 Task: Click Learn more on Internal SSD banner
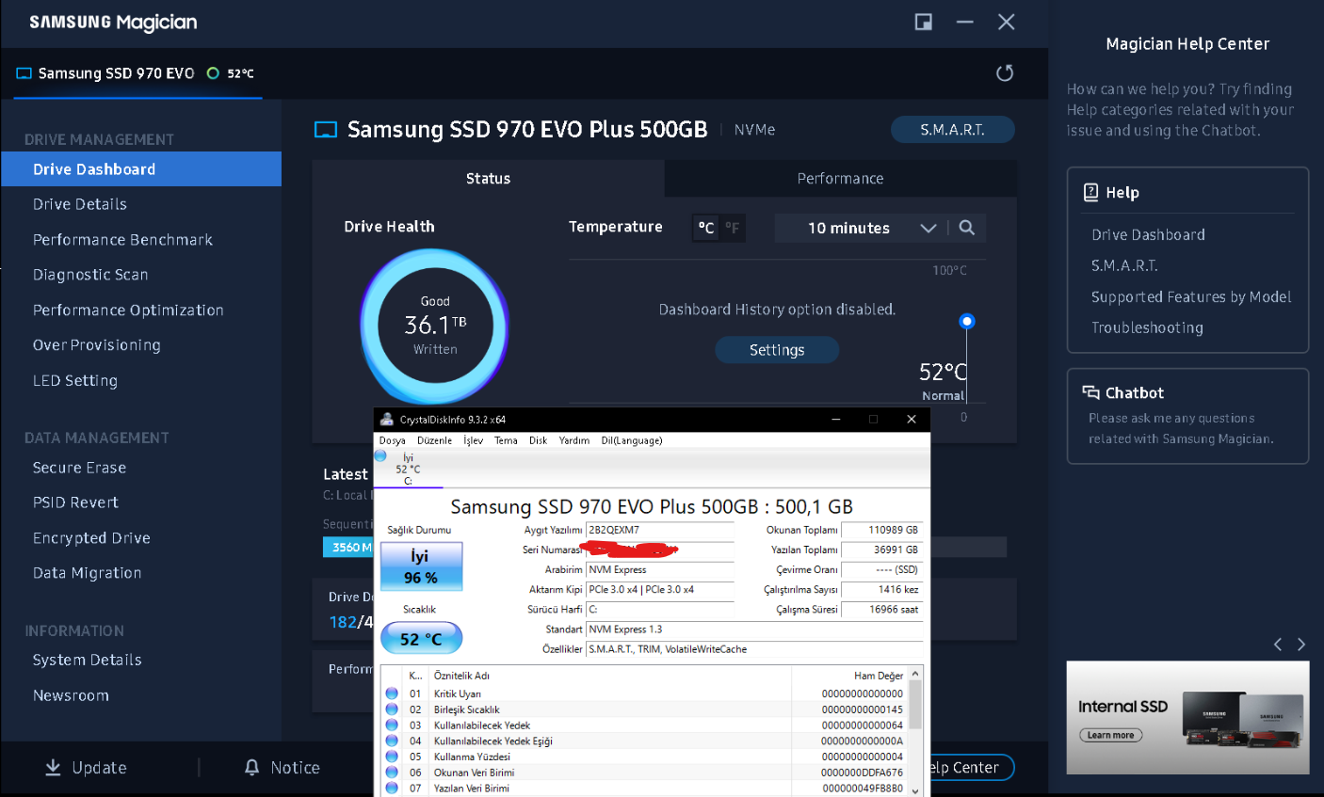tap(1111, 735)
